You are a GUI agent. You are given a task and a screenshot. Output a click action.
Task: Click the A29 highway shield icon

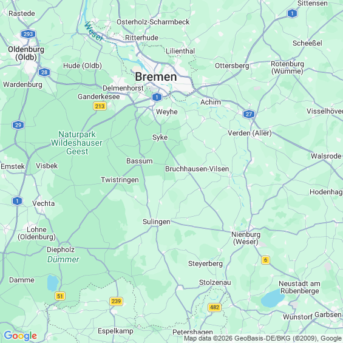click(x=18, y=125)
